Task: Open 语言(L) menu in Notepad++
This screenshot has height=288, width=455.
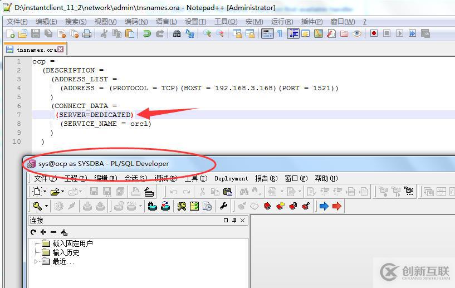Action: point(166,22)
